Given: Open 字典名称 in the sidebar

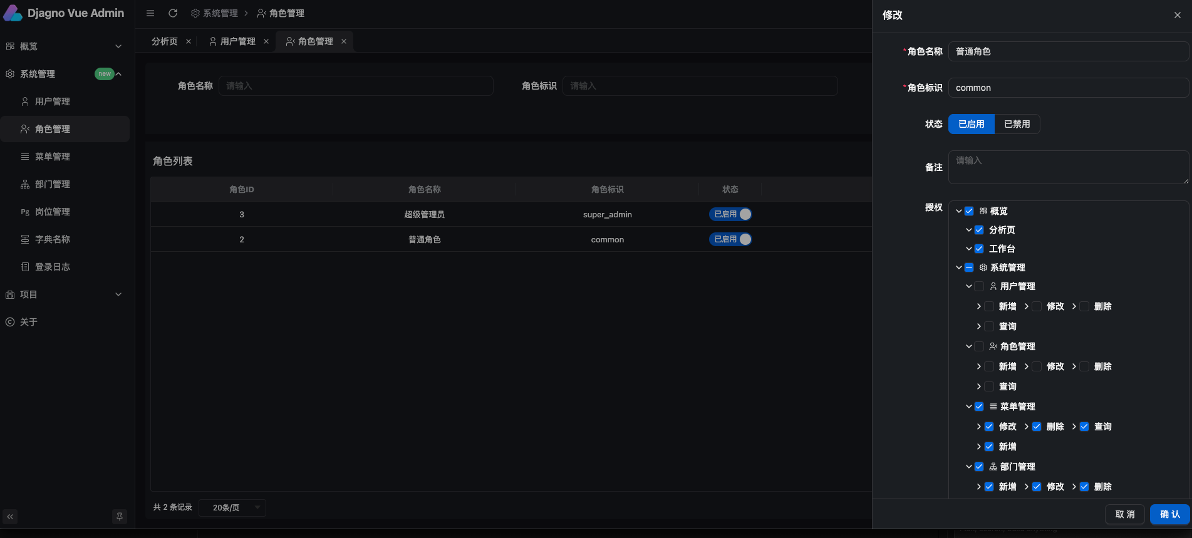Looking at the screenshot, I should tap(53, 239).
